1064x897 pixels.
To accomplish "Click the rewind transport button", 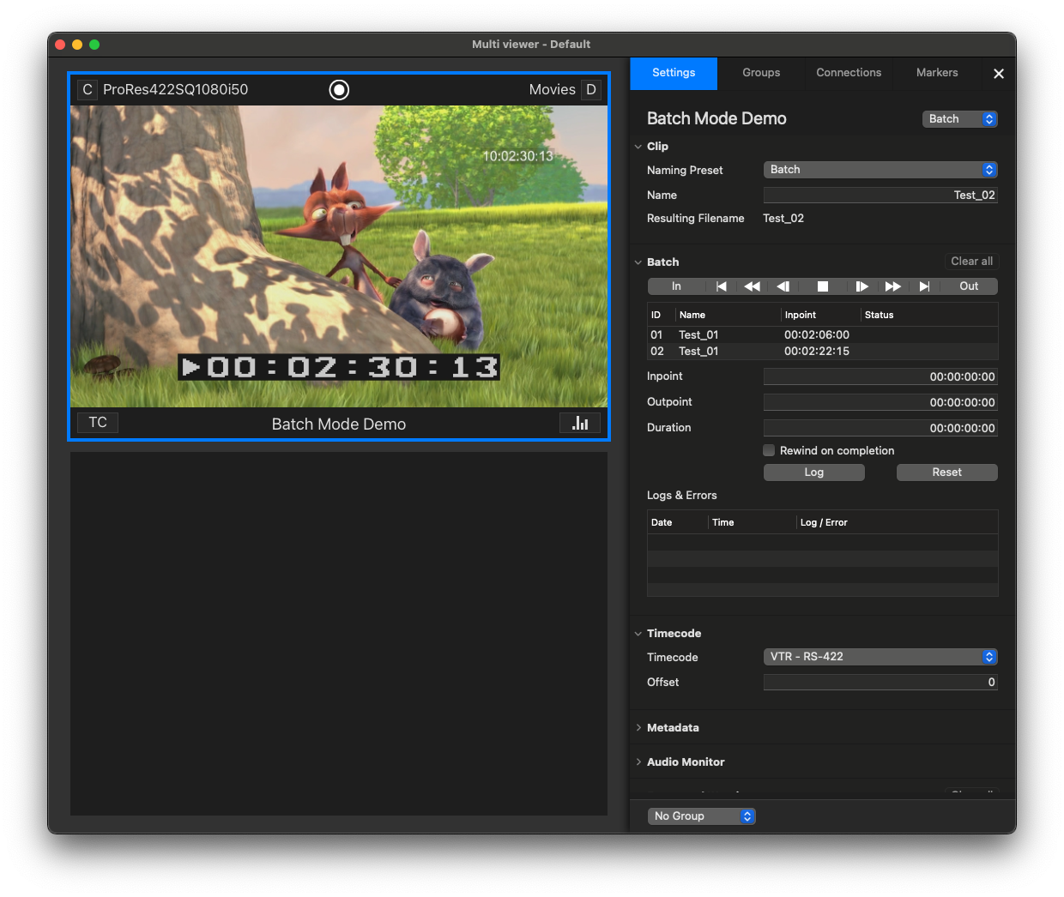I will click(753, 286).
